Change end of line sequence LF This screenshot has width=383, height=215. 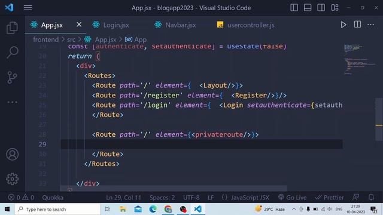[x=211, y=198]
